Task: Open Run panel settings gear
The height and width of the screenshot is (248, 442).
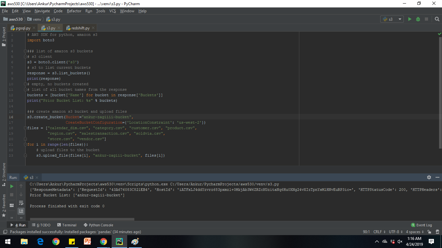Action: [x=429, y=177]
